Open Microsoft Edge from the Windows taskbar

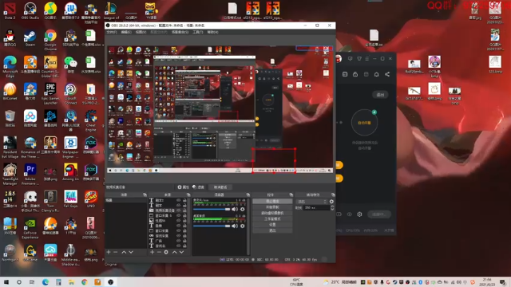pos(46,281)
